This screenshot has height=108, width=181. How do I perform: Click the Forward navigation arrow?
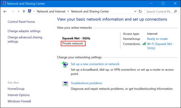tap(13, 11)
